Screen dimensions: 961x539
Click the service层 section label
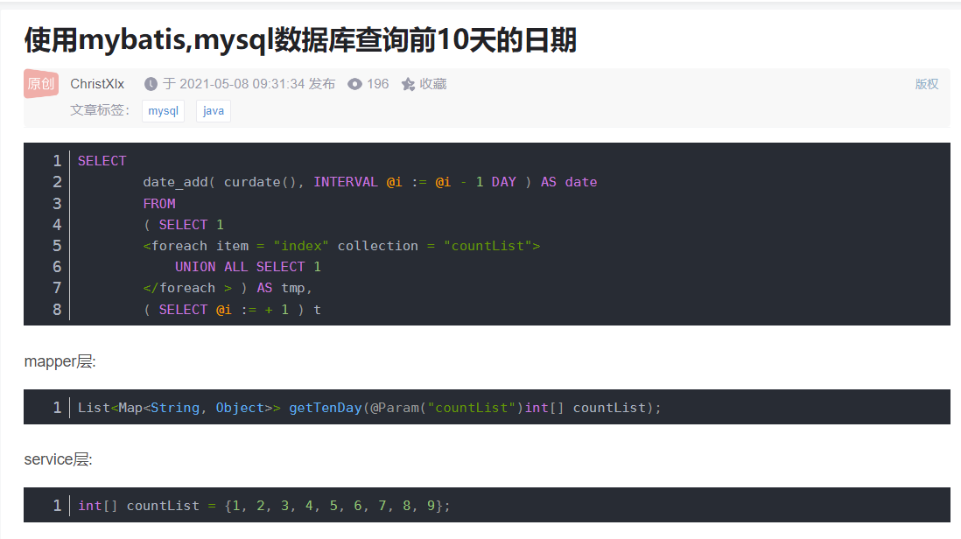click(58, 459)
